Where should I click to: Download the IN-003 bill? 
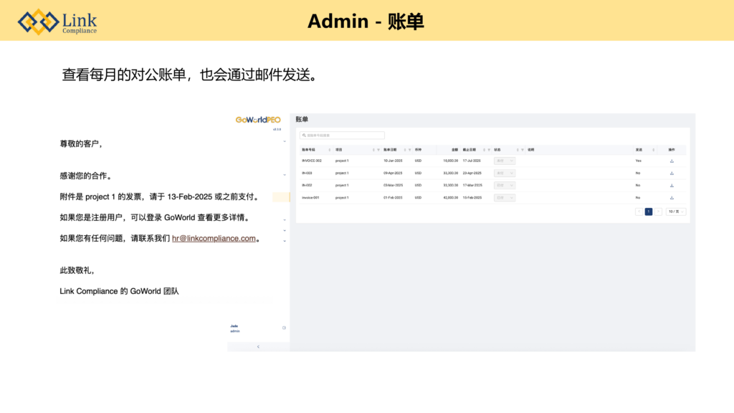(x=672, y=173)
